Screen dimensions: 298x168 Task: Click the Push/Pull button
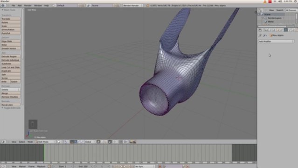(11, 33)
